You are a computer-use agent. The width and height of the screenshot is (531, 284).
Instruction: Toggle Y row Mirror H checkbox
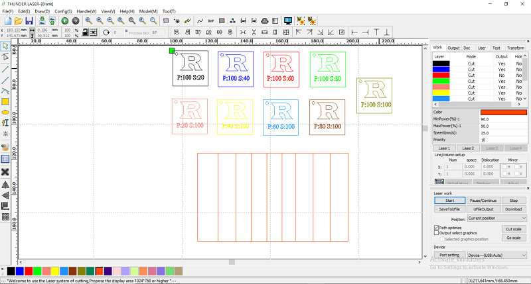[x=504, y=173]
